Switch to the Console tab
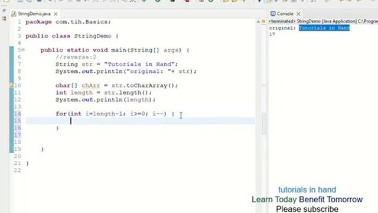This screenshot has height=213, width=378. point(285,14)
